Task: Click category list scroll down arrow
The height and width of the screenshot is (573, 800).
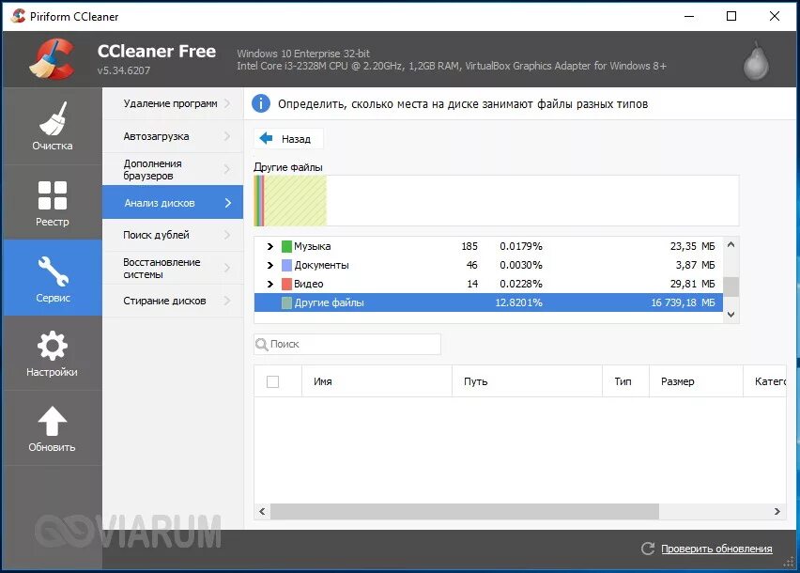Action: click(731, 315)
